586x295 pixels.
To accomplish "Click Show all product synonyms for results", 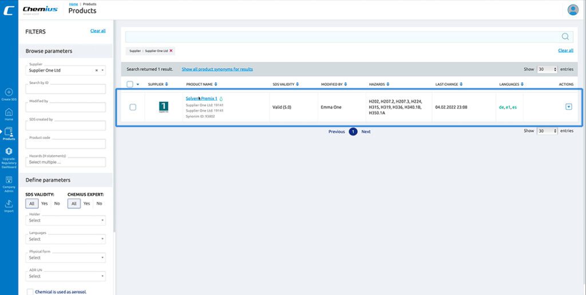I will (x=217, y=69).
